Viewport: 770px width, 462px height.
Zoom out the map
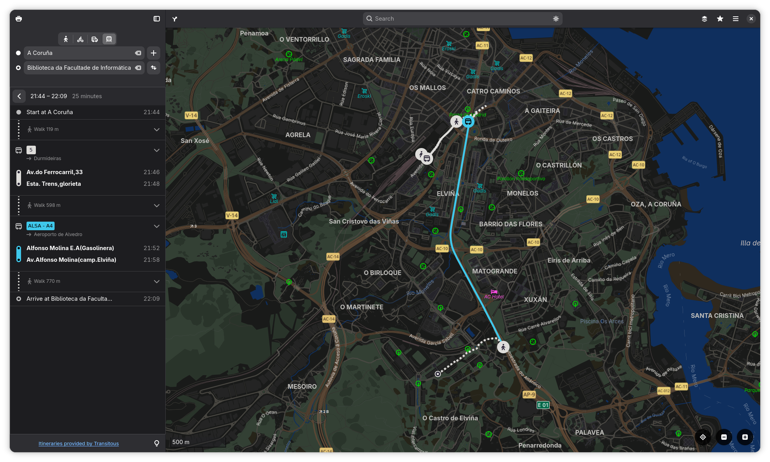pyautogui.click(x=724, y=437)
